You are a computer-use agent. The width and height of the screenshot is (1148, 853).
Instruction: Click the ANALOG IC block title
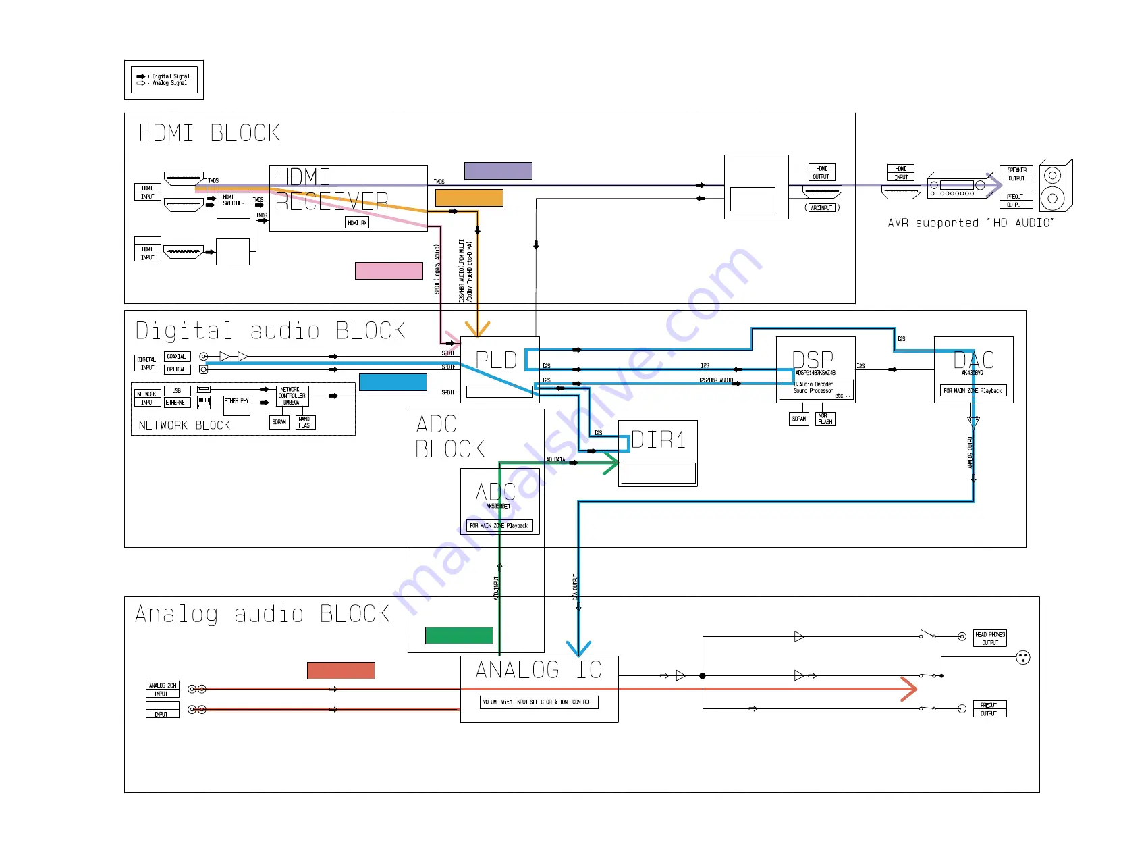coord(539,670)
